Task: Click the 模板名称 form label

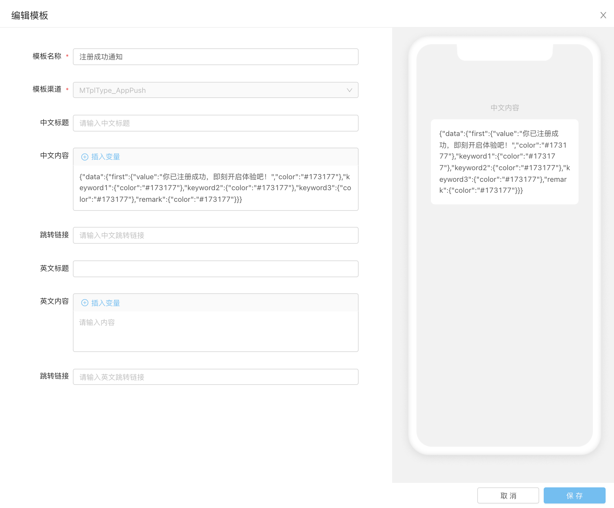Action: 47,56
